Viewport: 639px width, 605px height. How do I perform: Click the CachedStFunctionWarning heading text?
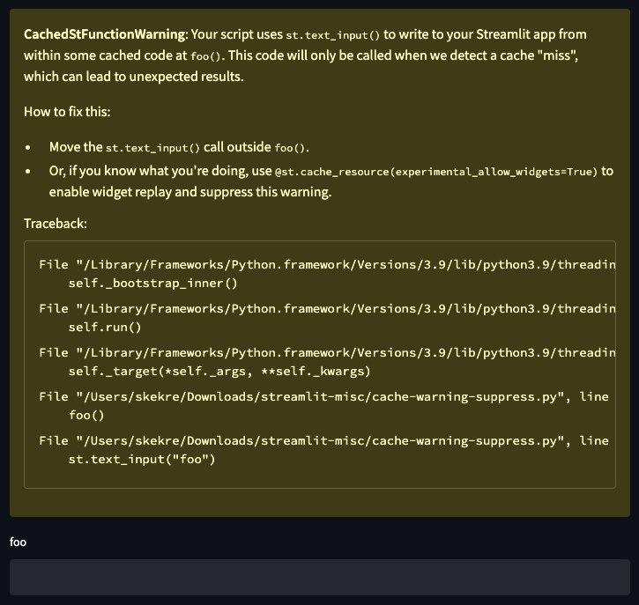104,34
